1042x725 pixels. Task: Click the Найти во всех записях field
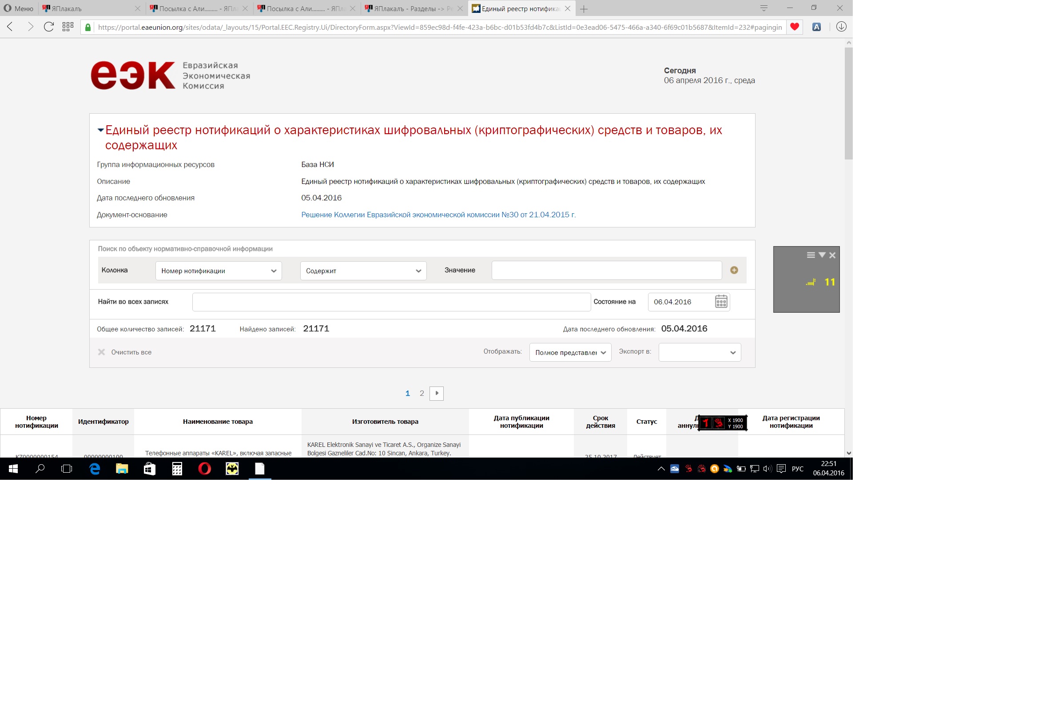(391, 302)
